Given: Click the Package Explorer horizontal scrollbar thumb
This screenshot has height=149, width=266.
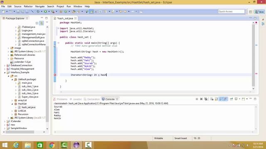Looking at the screenshot, I should (20, 132).
